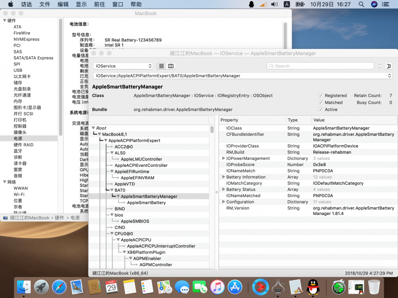Viewport: 398px width, 298px height.
Task: Click System Information sidebar scrollbar
Action: coord(60,77)
